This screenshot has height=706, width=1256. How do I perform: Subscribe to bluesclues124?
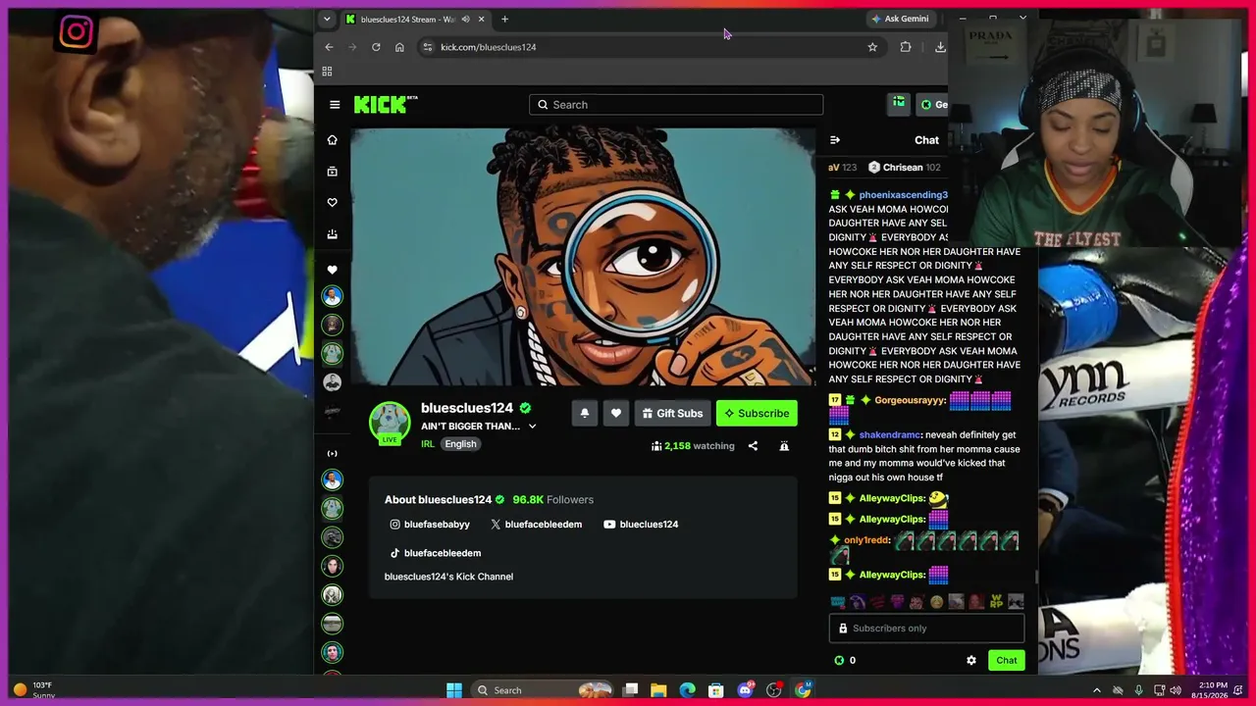click(757, 414)
